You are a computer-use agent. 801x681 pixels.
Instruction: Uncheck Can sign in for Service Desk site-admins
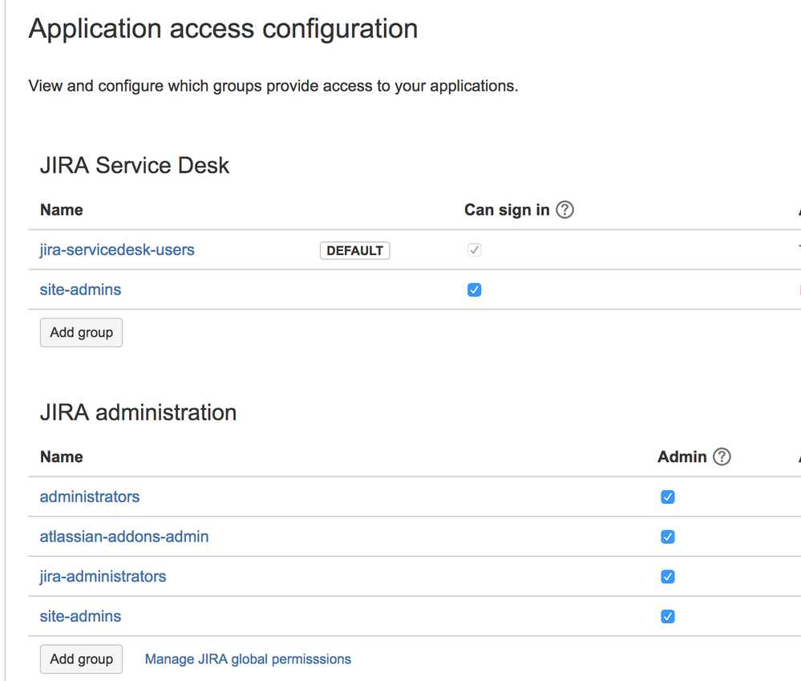(474, 290)
